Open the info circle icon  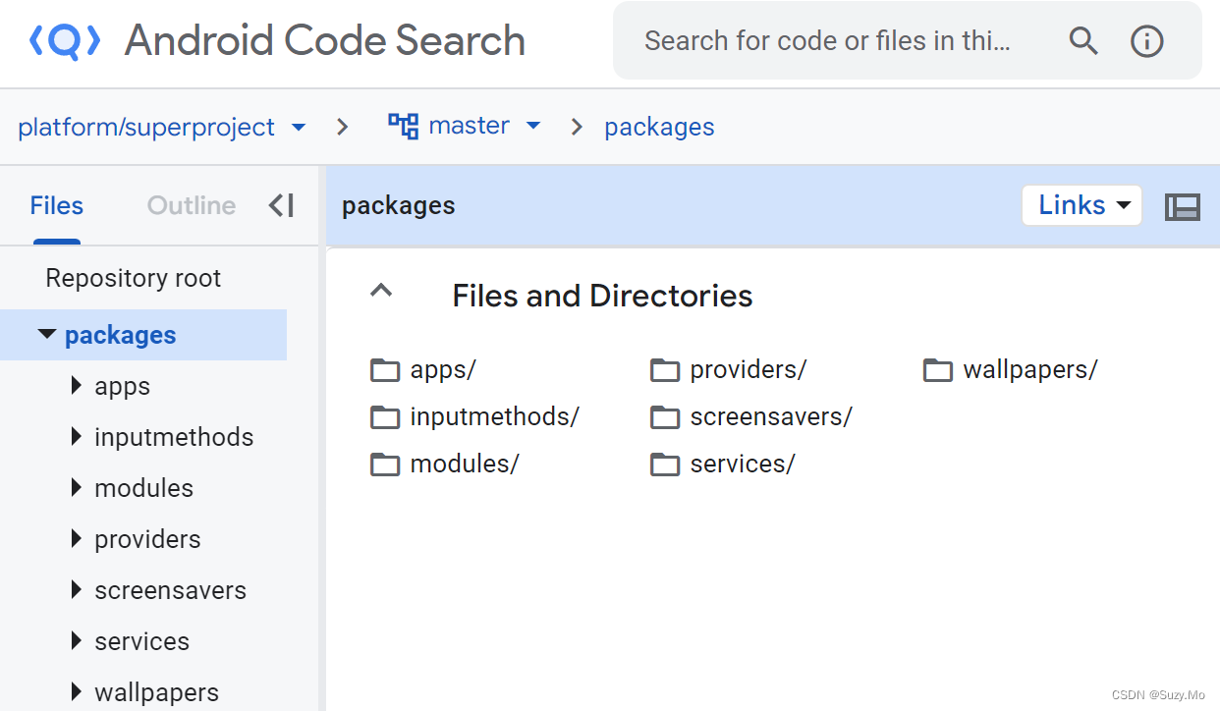click(x=1147, y=41)
